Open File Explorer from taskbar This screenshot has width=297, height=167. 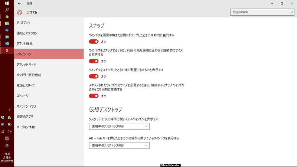click(7, 23)
